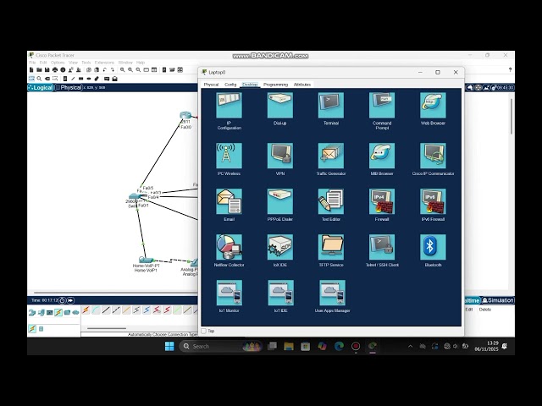
Task: Click the Delete button in scenario panel
Action: tap(485, 310)
